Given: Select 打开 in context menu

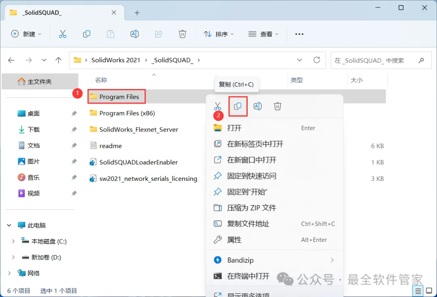Looking at the screenshot, I should 274,128.
